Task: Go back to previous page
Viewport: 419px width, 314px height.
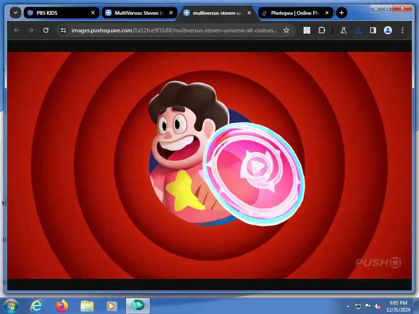Action: tap(16, 30)
